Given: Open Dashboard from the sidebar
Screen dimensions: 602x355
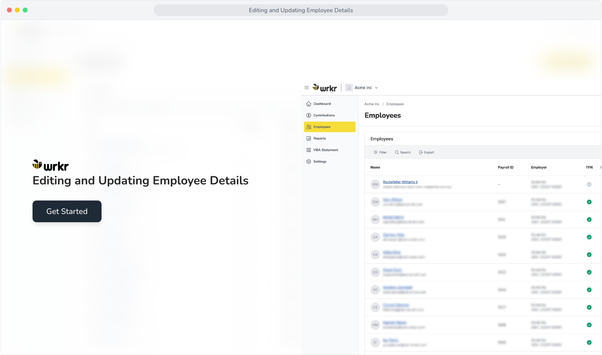Looking at the screenshot, I should [x=322, y=104].
